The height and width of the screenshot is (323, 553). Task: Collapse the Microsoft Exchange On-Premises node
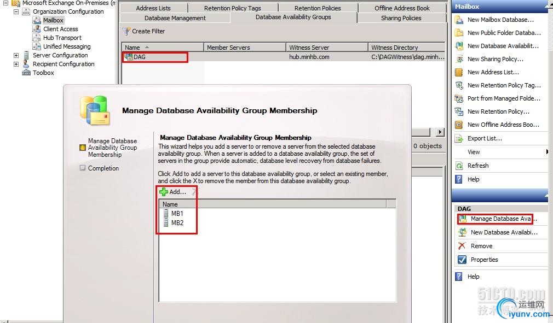(x=6, y=3)
